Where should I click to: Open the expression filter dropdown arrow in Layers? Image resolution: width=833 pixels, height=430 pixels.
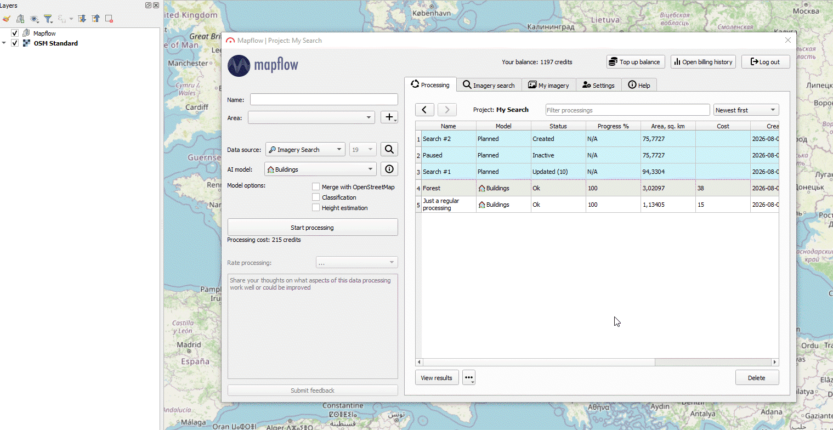click(x=71, y=19)
